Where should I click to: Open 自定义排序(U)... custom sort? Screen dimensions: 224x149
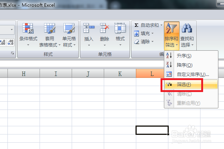click(191, 74)
